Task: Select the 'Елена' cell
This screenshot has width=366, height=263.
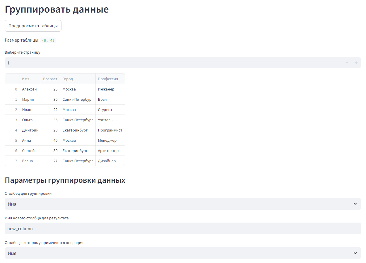Action: pos(30,161)
